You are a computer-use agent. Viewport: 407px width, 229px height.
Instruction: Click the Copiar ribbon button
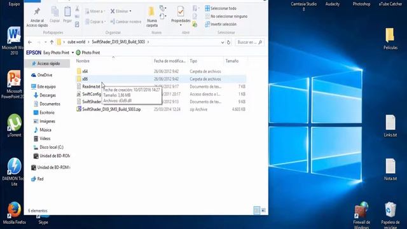click(55, 15)
